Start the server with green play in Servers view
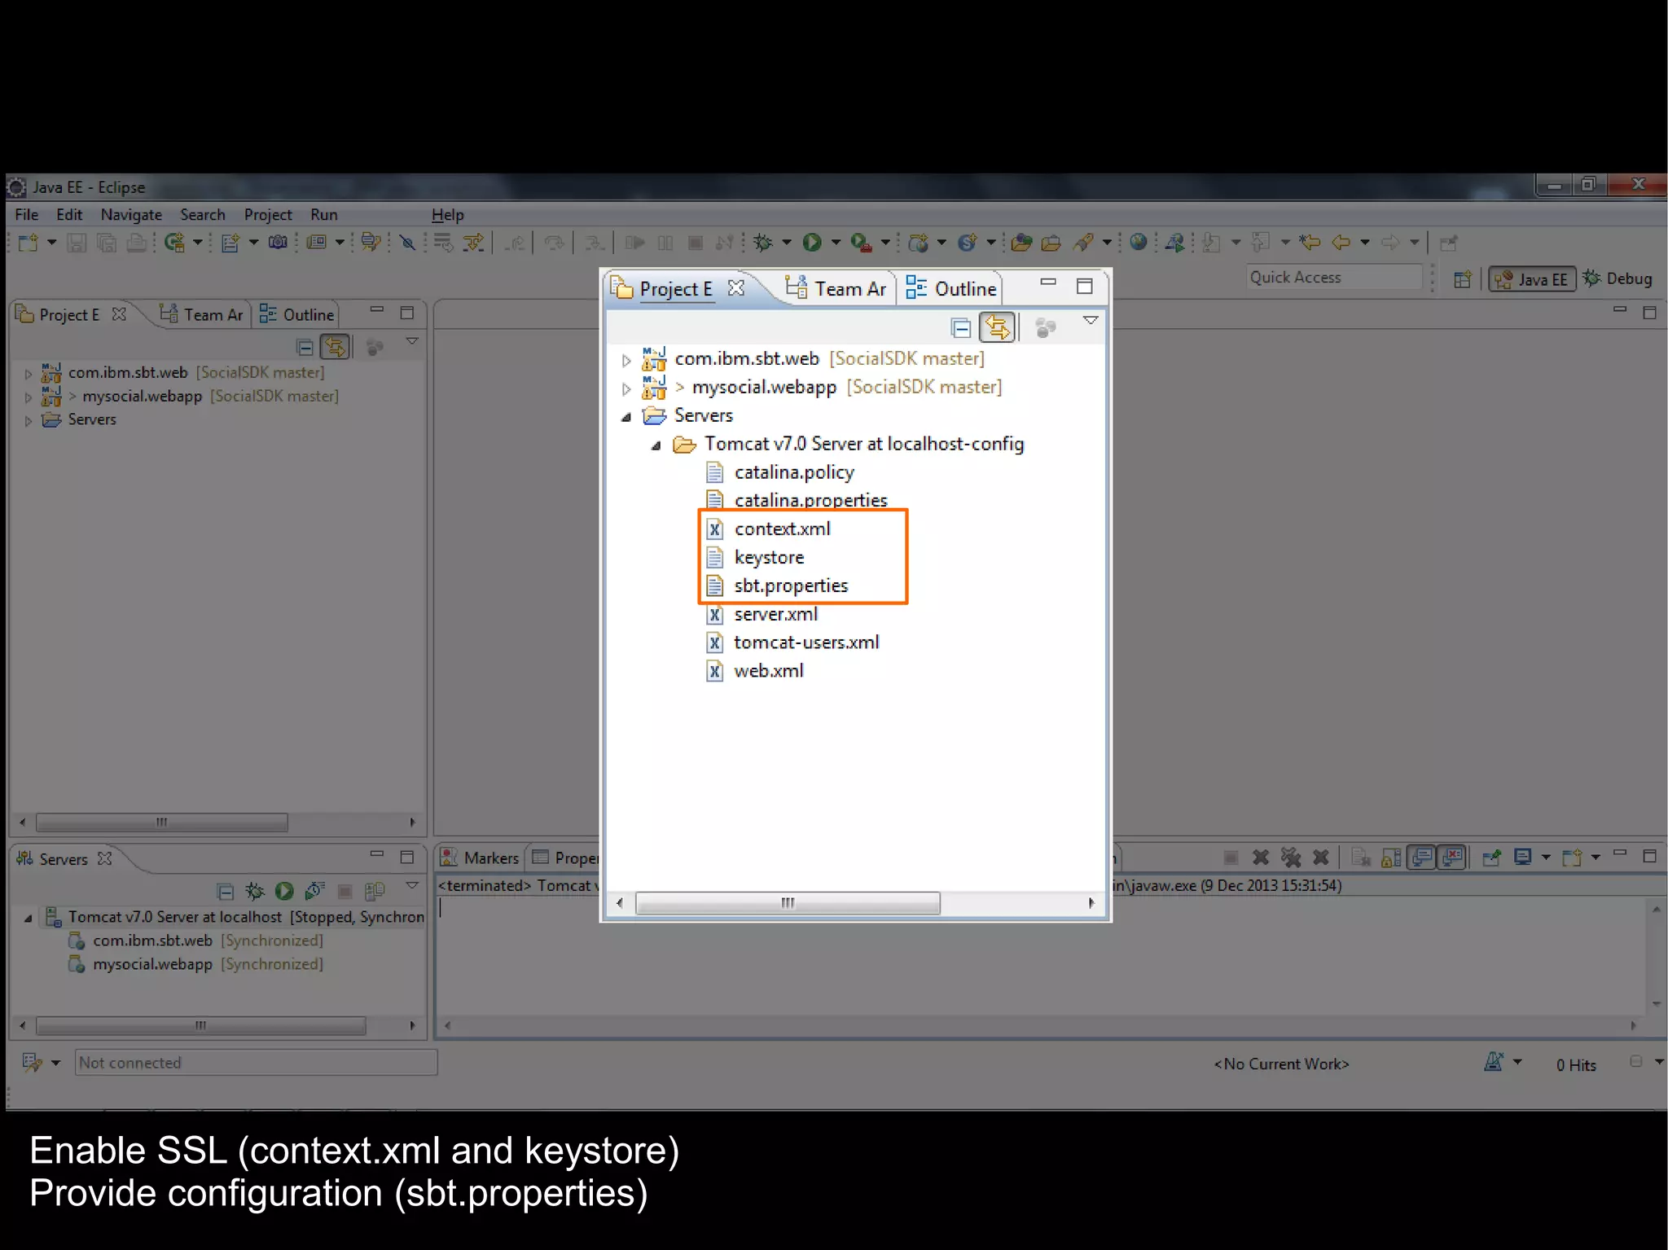1668x1250 pixels. (284, 891)
